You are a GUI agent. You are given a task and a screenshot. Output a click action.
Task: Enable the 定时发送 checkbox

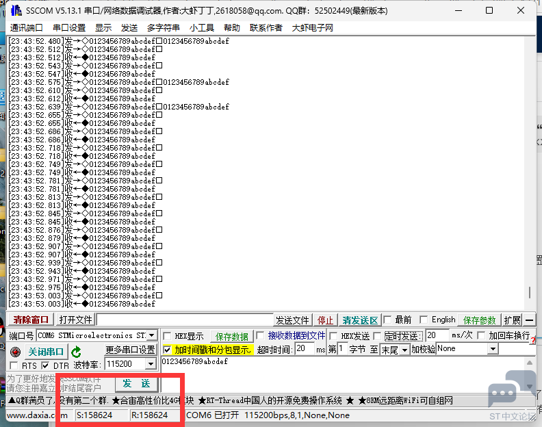click(377, 336)
